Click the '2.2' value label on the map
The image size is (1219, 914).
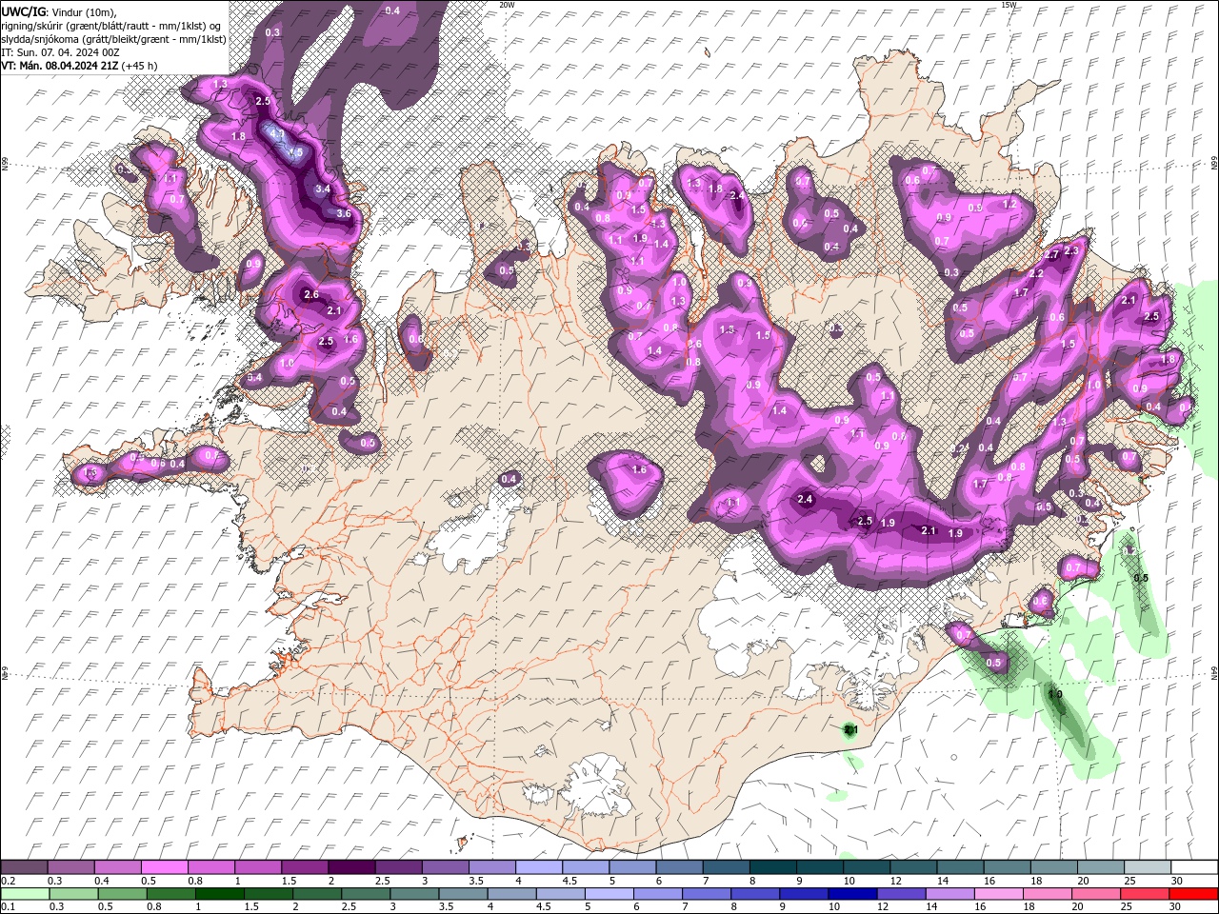coord(1036,273)
